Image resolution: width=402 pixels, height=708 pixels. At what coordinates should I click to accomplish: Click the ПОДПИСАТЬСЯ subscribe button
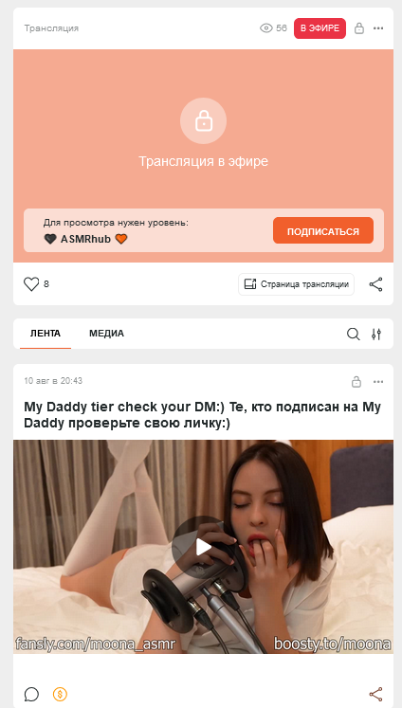click(x=323, y=231)
